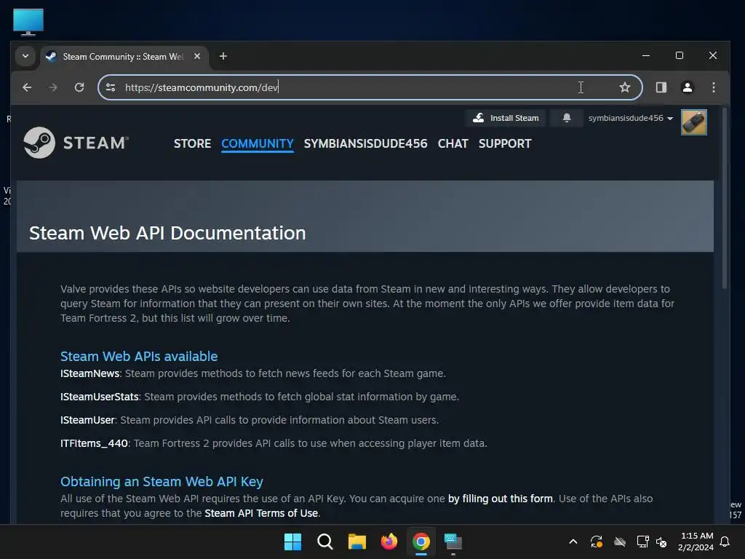Open Chrome side panel icon
Viewport: 745px width, 559px height.
(x=661, y=87)
